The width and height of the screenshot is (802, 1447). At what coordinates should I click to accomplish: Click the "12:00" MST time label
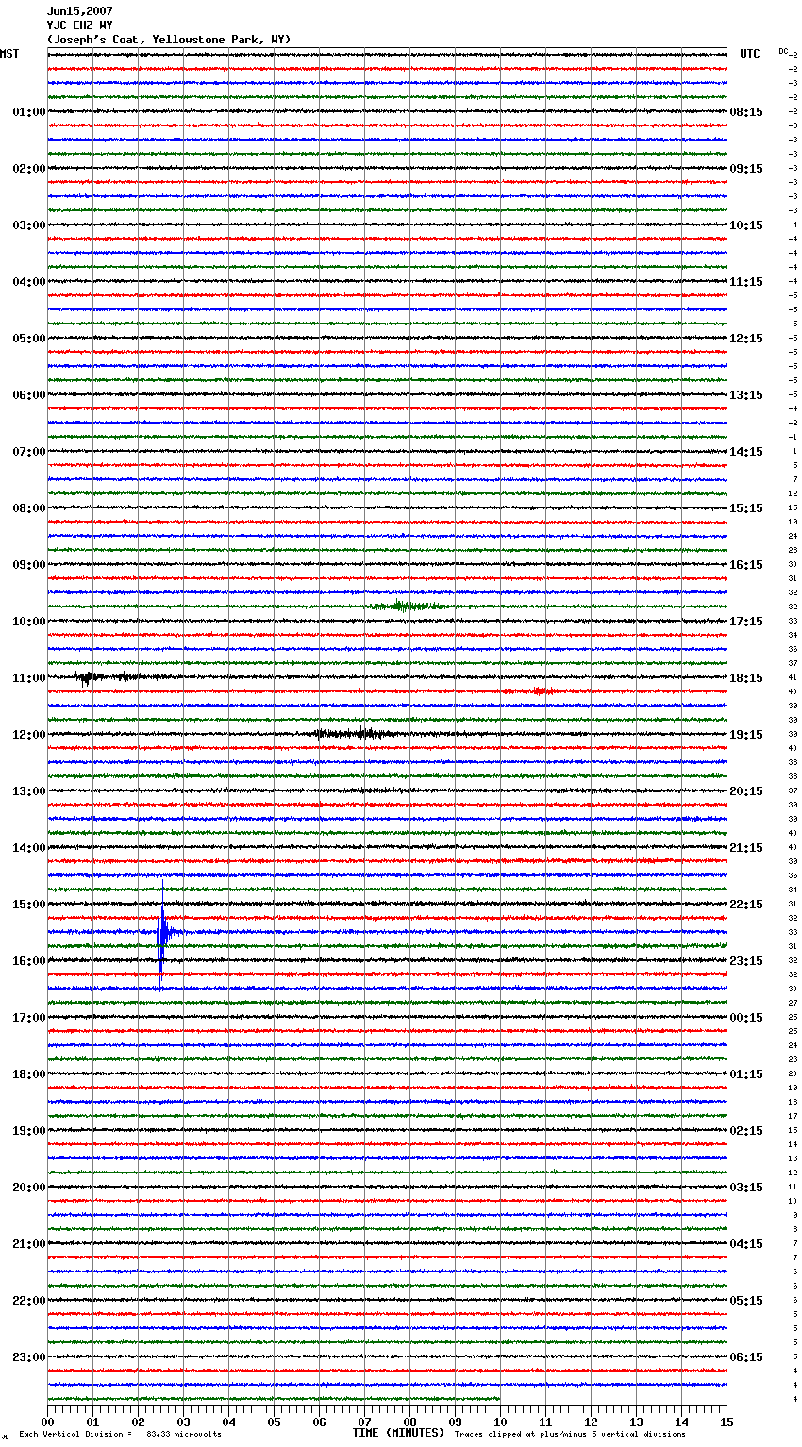click(29, 735)
